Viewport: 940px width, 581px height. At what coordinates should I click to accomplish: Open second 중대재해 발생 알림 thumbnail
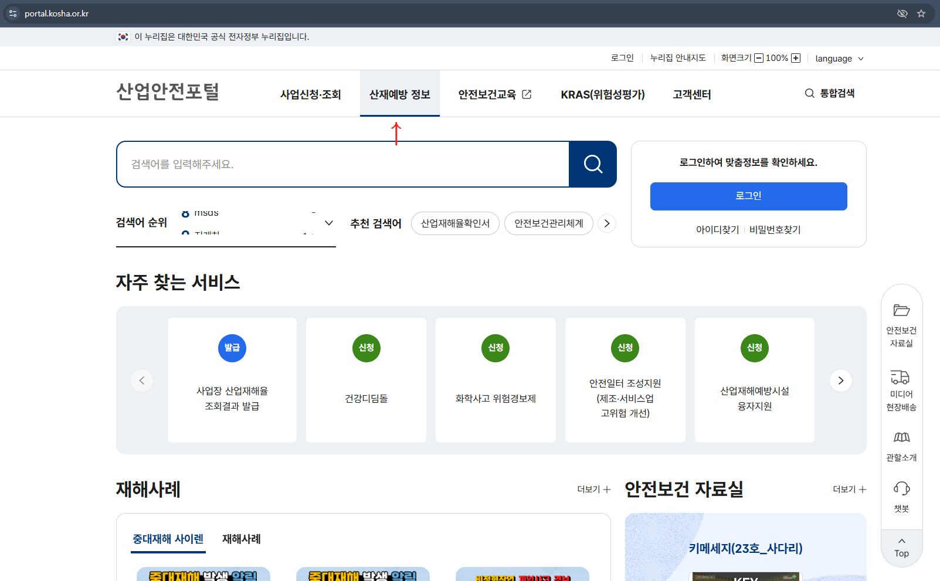pos(363,574)
